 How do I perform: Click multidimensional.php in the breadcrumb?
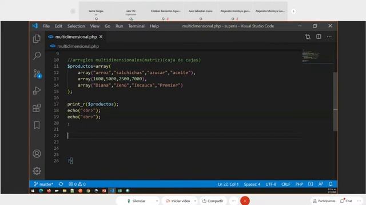(x=78, y=46)
